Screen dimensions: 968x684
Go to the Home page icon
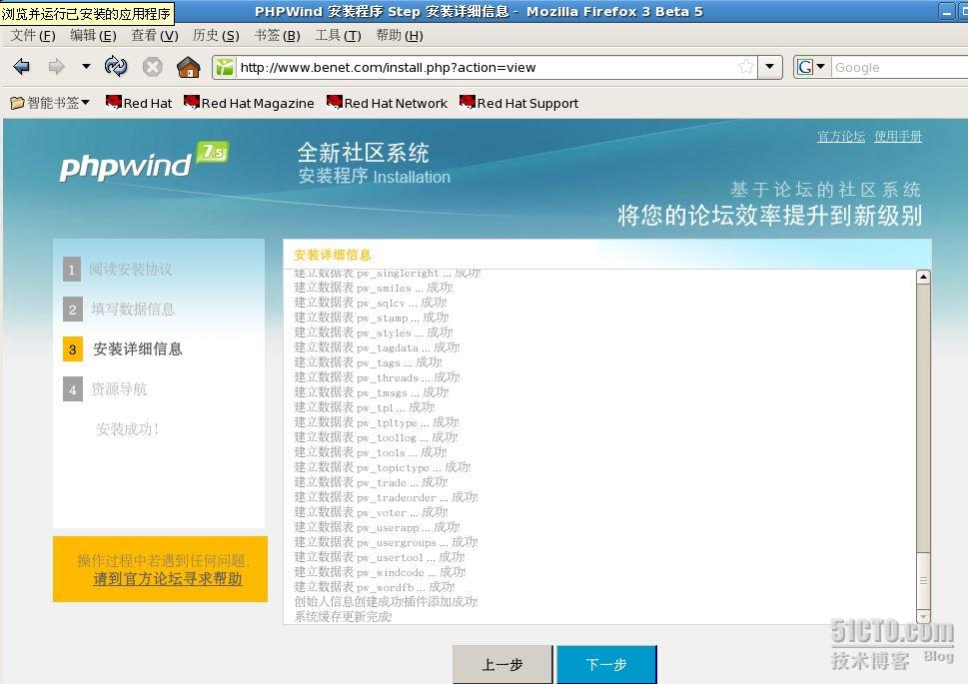coord(188,66)
